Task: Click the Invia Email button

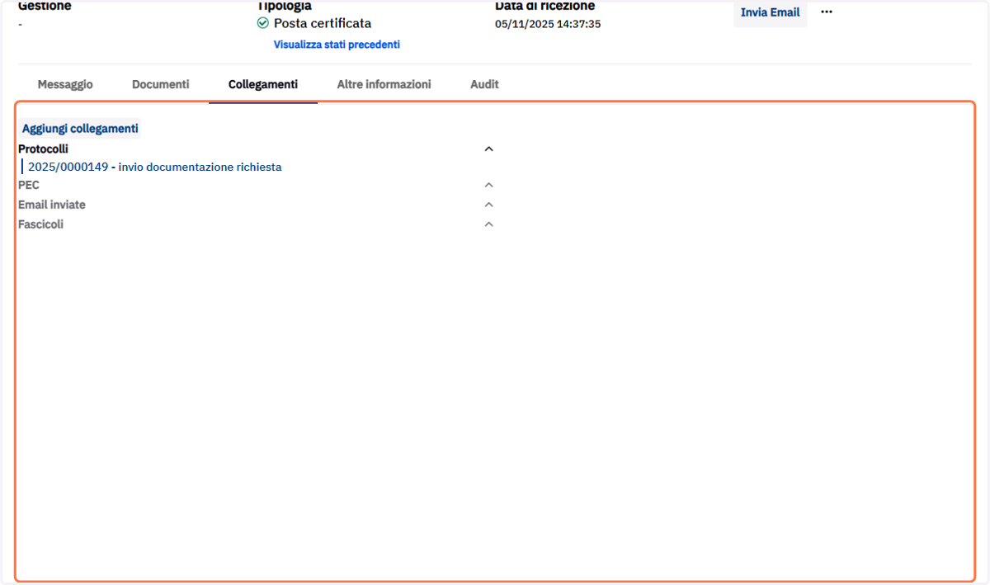Action: [x=771, y=12]
